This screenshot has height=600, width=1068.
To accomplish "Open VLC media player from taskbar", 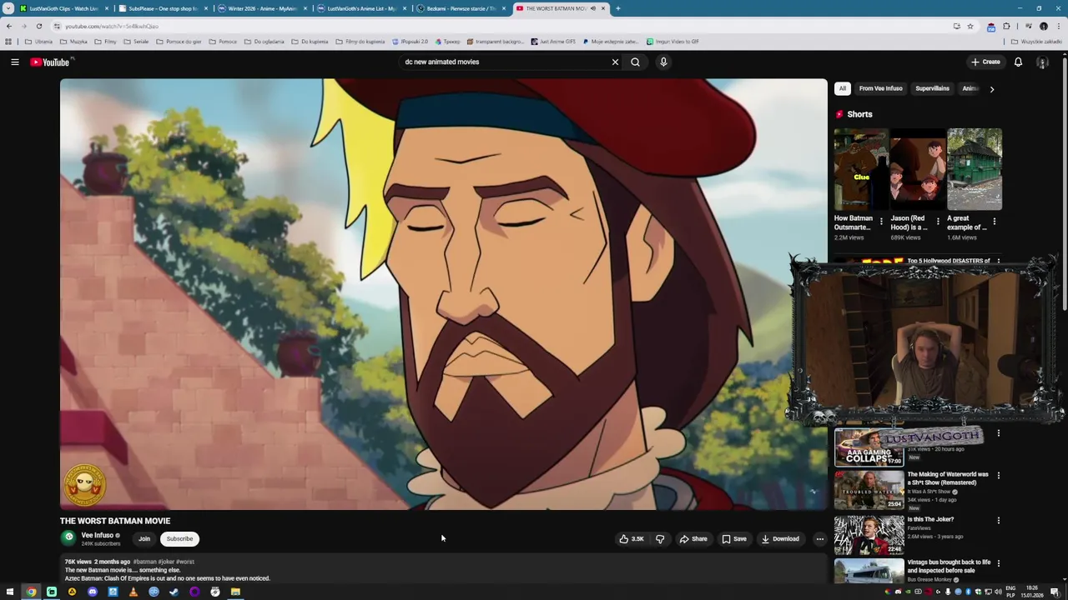I will click(x=133, y=592).
